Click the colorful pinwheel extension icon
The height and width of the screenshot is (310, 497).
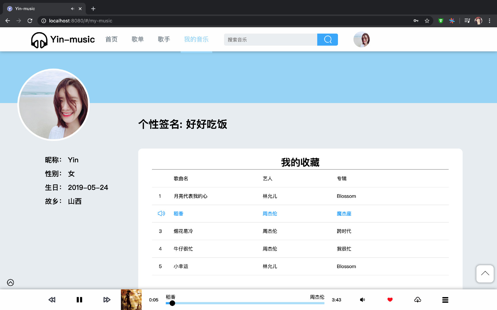click(452, 21)
